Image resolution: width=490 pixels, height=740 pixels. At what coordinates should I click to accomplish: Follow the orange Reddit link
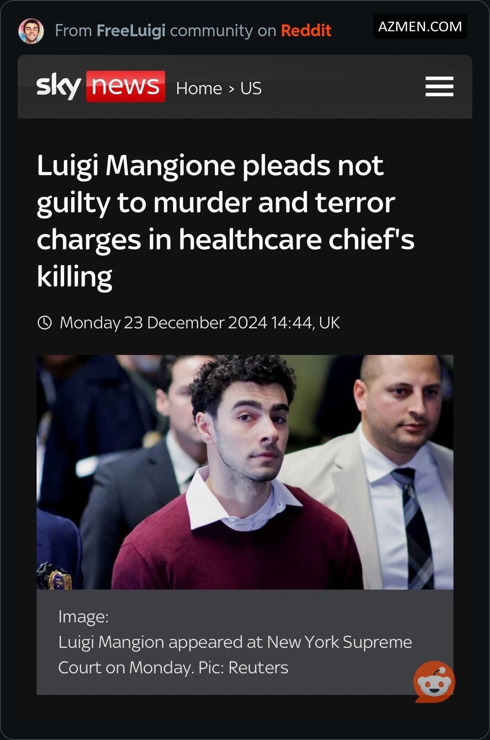point(306,31)
